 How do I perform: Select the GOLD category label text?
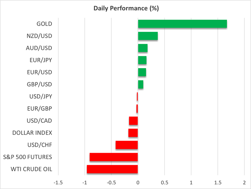click(x=44, y=24)
